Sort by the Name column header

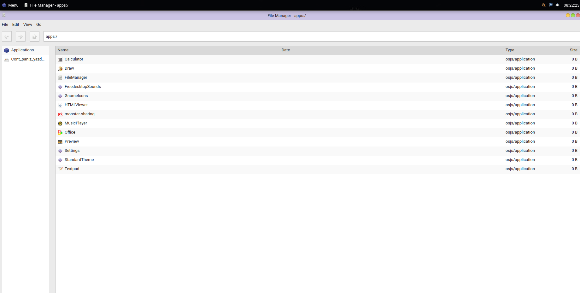tap(167, 50)
